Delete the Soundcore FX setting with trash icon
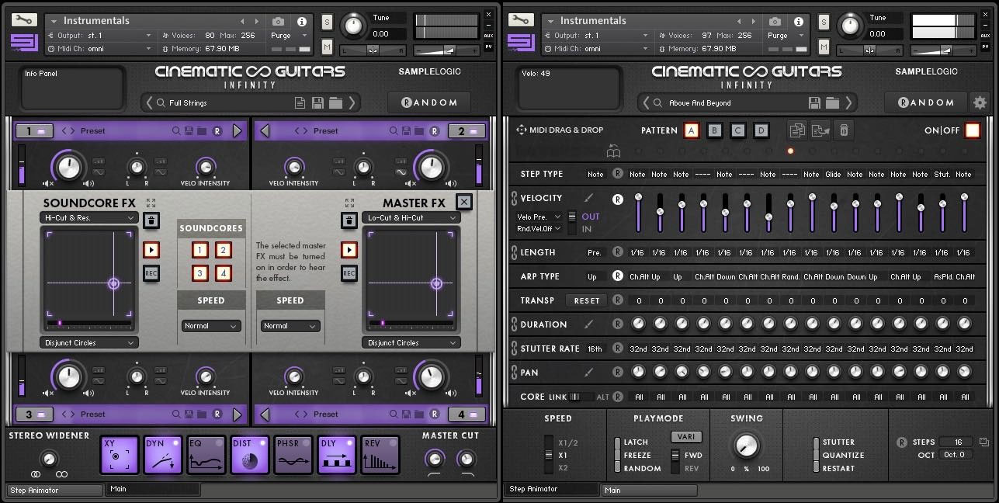 (151, 220)
